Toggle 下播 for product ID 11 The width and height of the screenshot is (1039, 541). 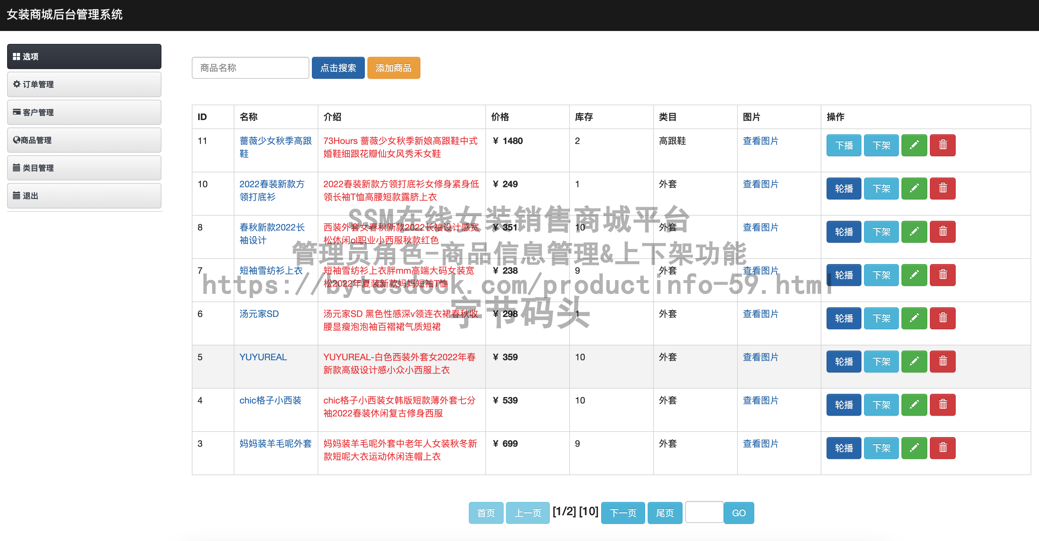(x=843, y=145)
